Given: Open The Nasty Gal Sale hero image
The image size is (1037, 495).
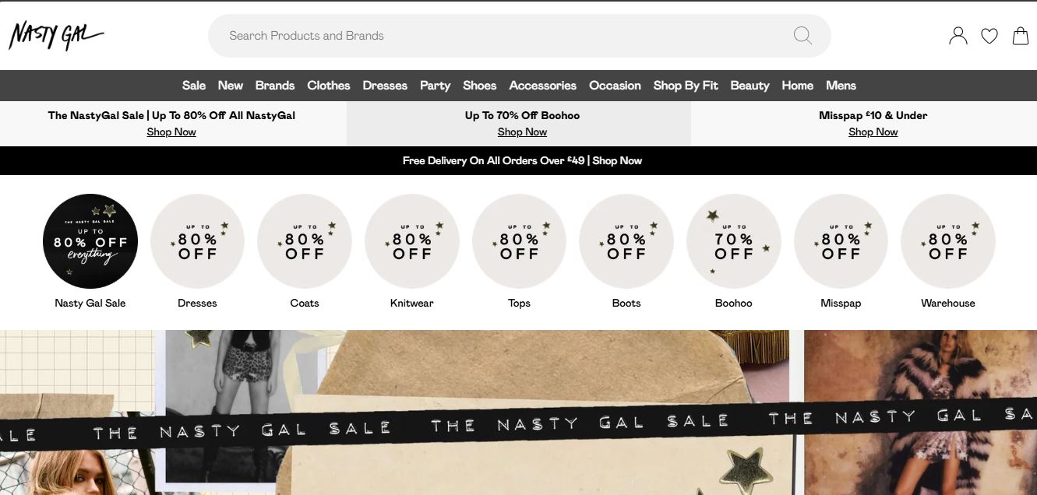Looking at the screenshot, I should pyautogui.click(x=518, y=412).
